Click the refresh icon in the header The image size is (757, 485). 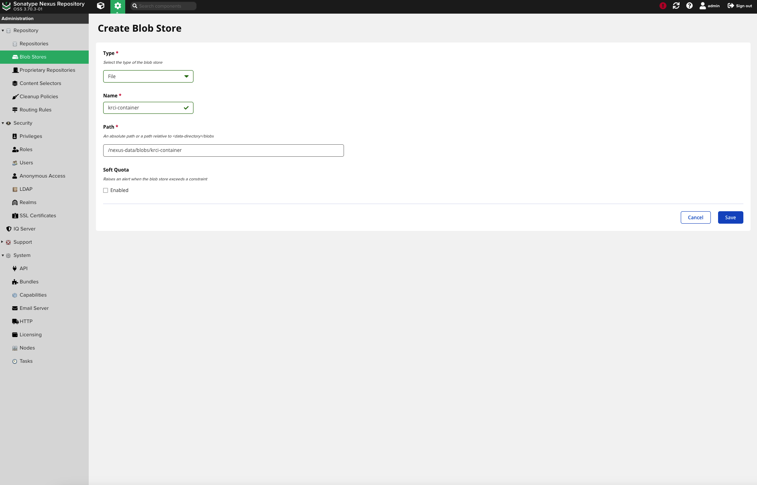click(676, 6)
